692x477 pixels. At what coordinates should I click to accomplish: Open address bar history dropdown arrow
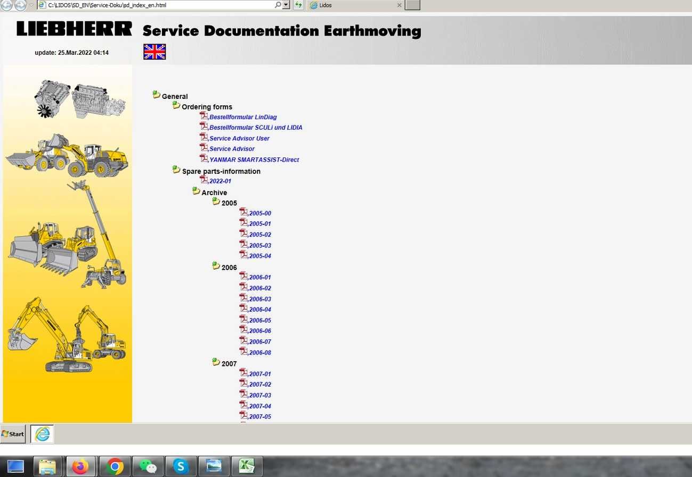pos(286,5)
